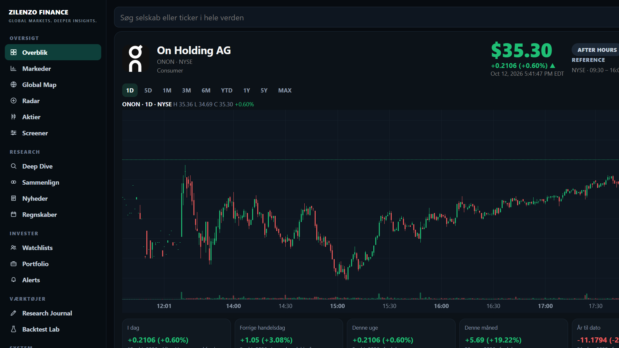Viewport: 619px width, 348px height.
Task: Click the Backtest Lab flask icon
Action: pos(14,329)
